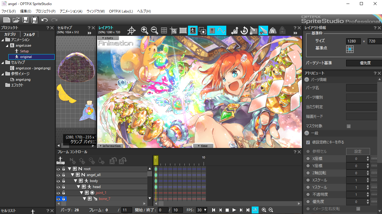
Task: Click the overlapping squares icon in layout
Action: (x=202, y=30)
